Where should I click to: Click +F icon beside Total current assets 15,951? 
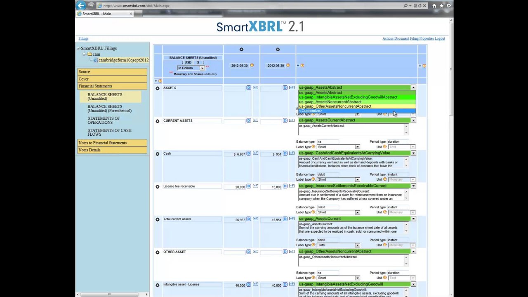(292, 219)
